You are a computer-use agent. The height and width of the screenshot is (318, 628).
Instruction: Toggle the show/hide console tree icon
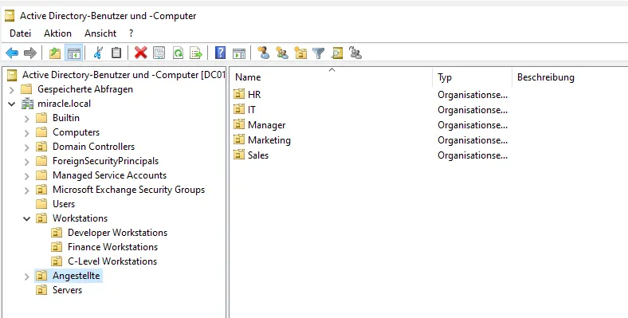[x=73, y=53]
